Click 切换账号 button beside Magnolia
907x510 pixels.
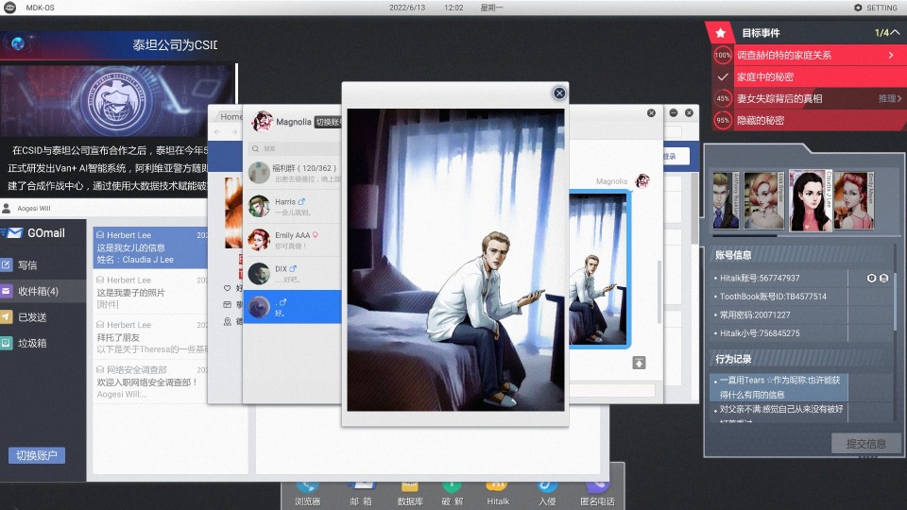click(x=328, y=122)
